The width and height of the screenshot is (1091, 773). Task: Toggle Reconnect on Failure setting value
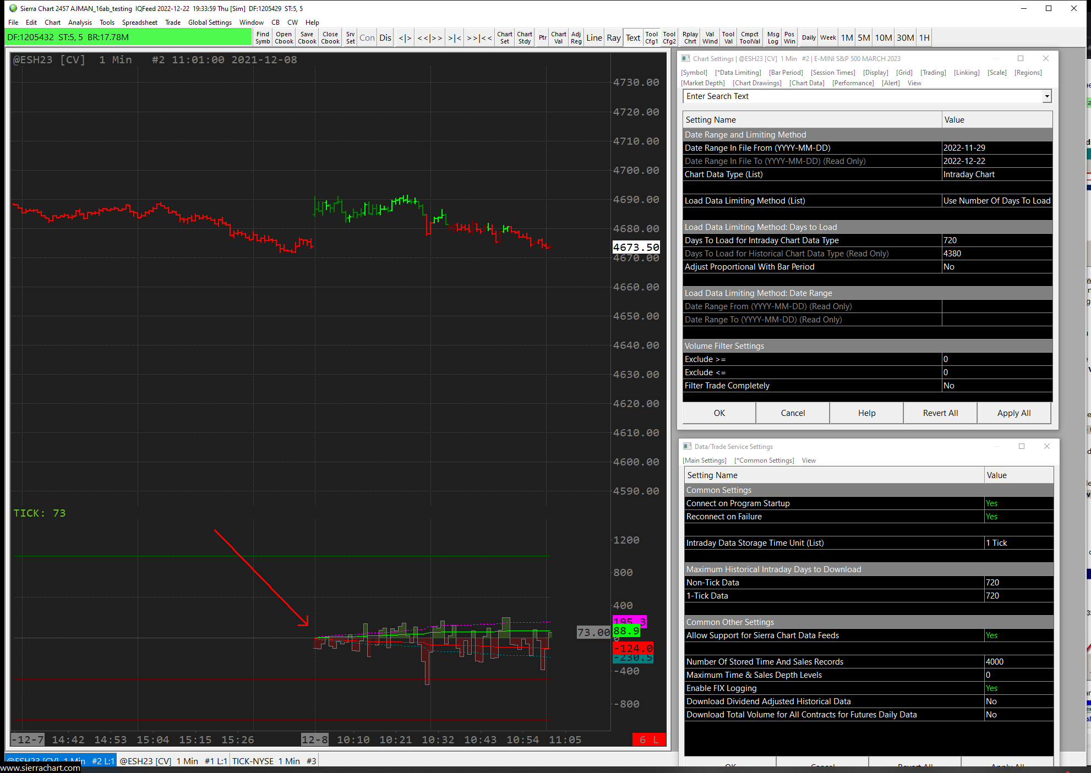(x=1018, y=517)
